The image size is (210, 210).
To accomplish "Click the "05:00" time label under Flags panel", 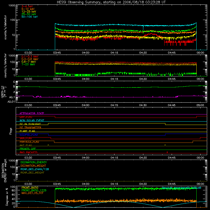I will pos(200,158).
